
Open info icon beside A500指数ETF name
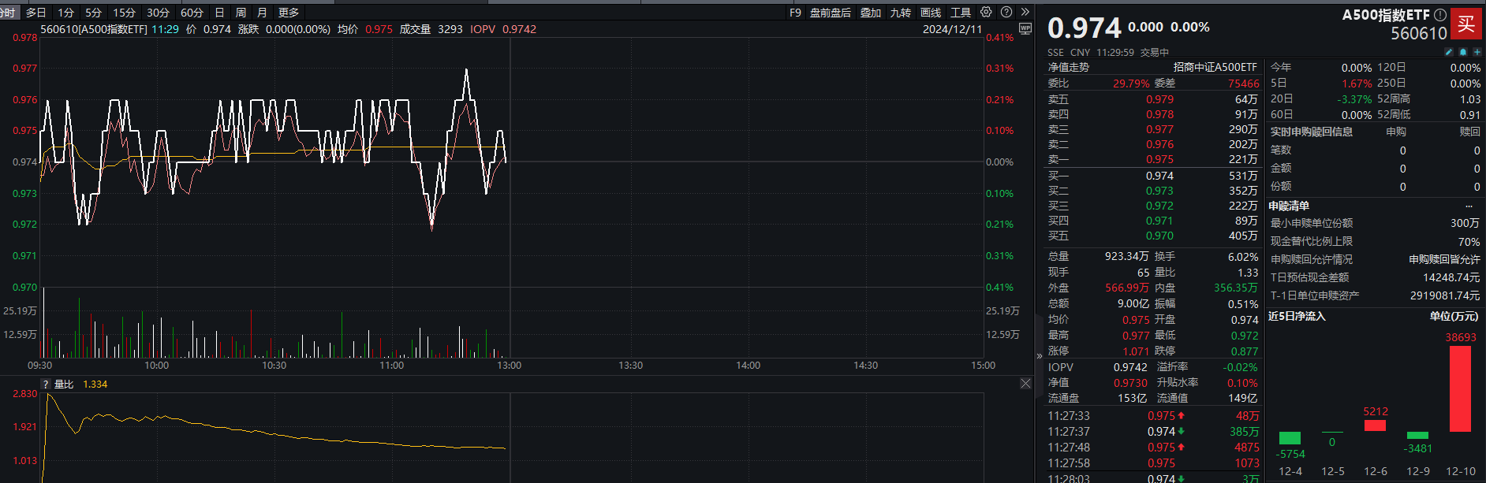click(x=1440, y=14)
